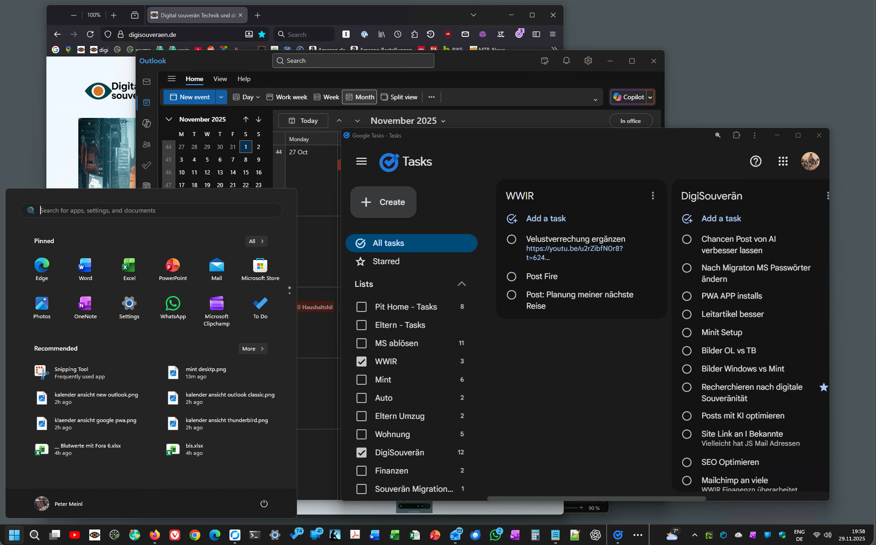Open the YouTube link in Velustverrechung task
The image size is (876, 545).
click(x=574, y=249)
